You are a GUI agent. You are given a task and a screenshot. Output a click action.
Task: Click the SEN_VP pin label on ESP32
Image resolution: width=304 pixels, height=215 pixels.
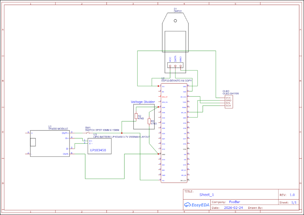pos(165,97)
